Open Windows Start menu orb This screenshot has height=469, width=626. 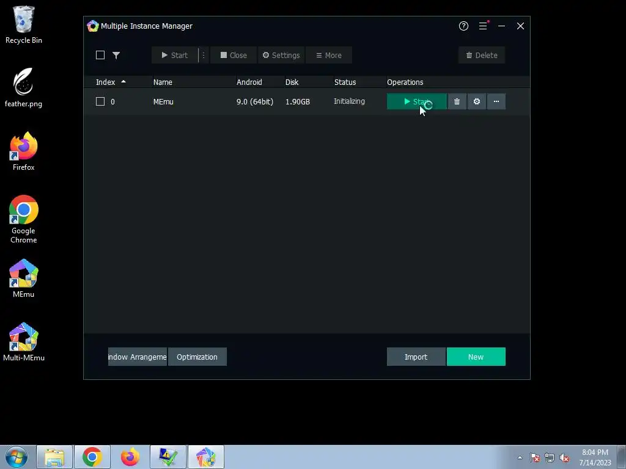17,457
